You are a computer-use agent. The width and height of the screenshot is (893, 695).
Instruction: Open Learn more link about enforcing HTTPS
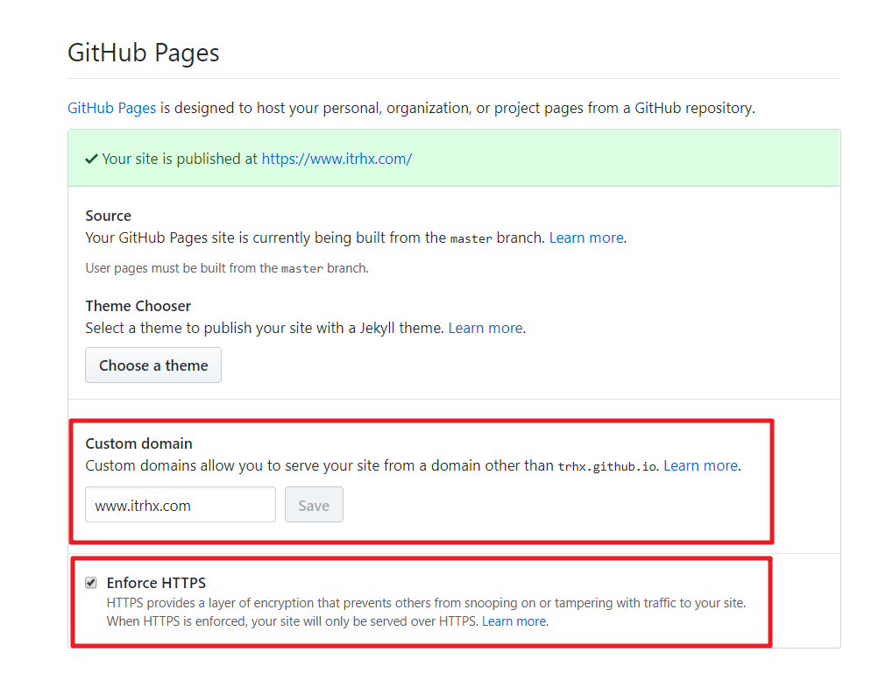[514, 621]
